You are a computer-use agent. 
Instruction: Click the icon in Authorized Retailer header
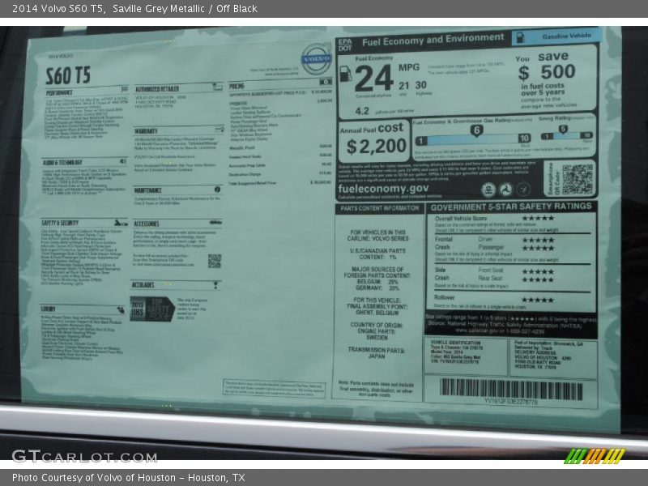pos(217,87)
